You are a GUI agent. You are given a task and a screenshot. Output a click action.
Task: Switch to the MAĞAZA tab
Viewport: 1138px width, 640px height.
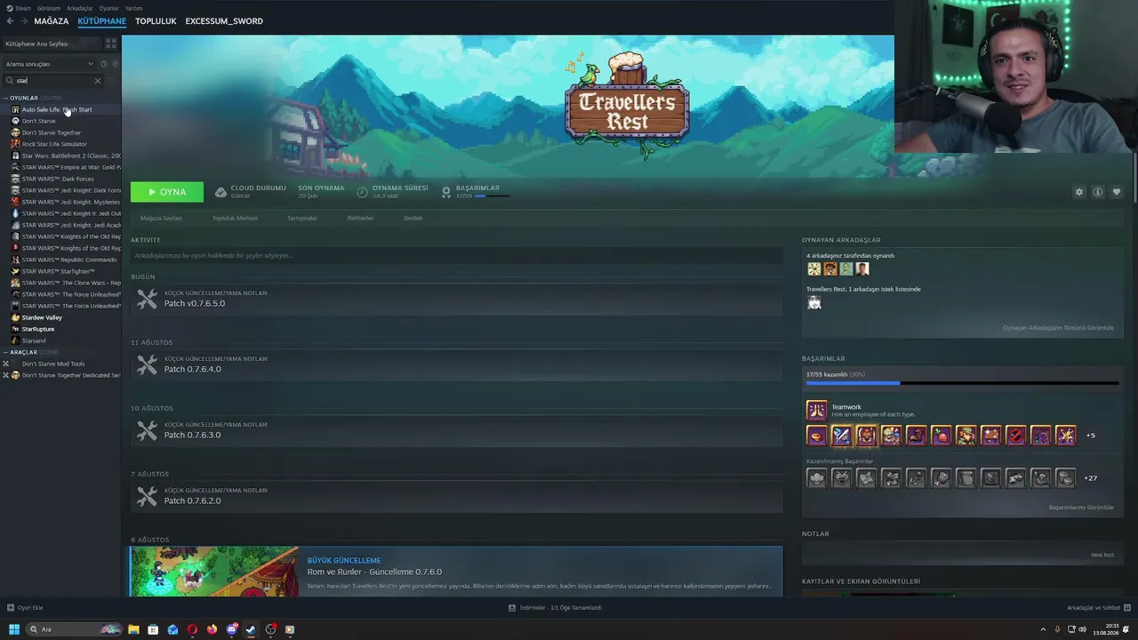pyautogui.click(x=52, y=21)
